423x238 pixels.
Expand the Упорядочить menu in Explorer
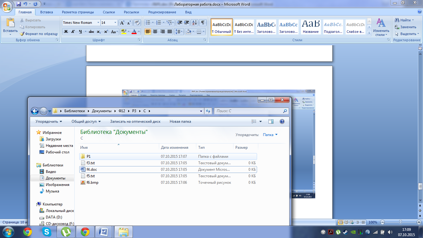(49, 121)
